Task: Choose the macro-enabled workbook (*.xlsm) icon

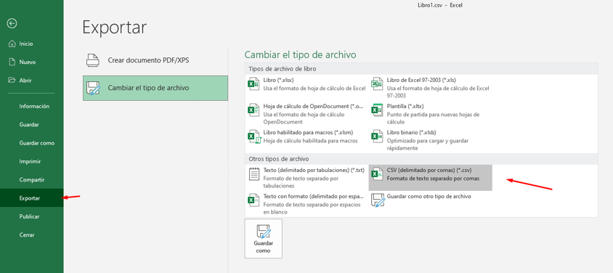Action: tap(253, 136)
